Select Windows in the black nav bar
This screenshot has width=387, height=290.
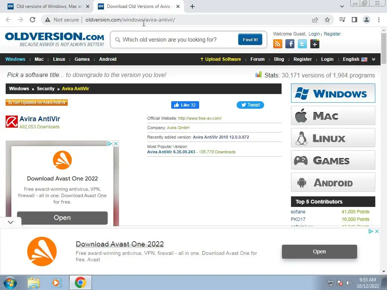(x=15, y=59)
